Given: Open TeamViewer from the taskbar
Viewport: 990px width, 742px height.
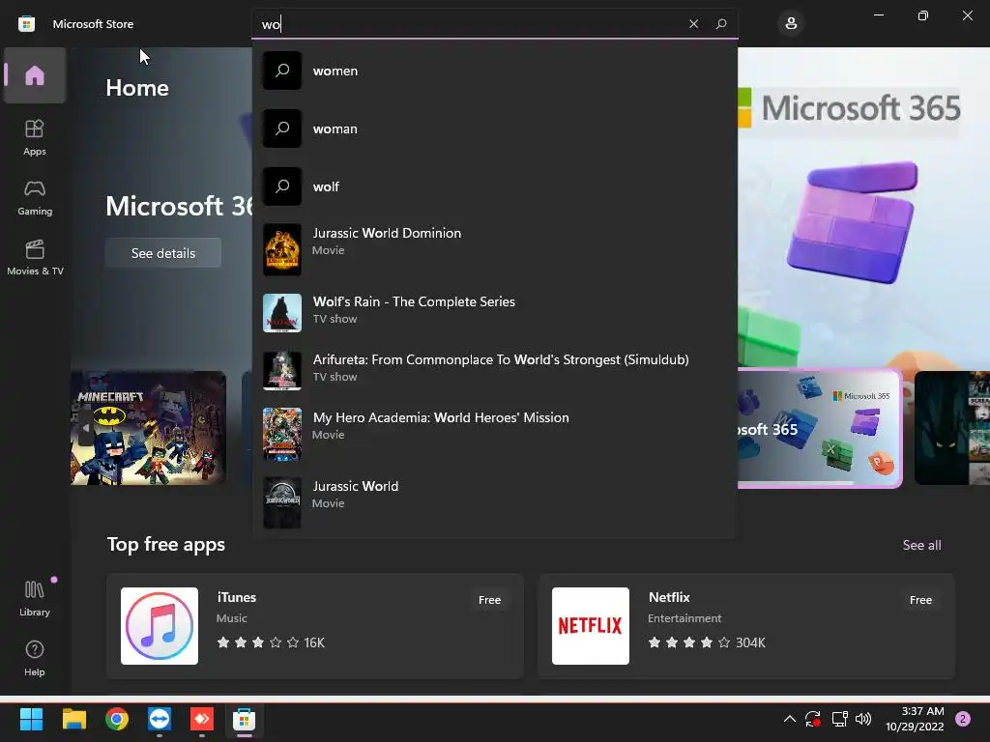Looking at the screenshot, I should pyautogui.click(x=160, y=719).
